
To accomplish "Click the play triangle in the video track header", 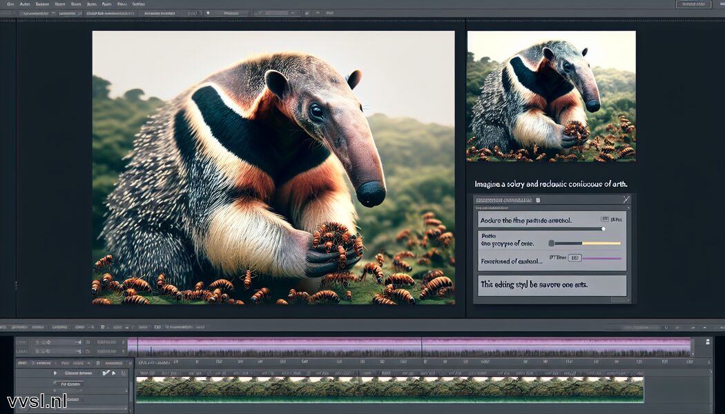I will pos(55,373).
